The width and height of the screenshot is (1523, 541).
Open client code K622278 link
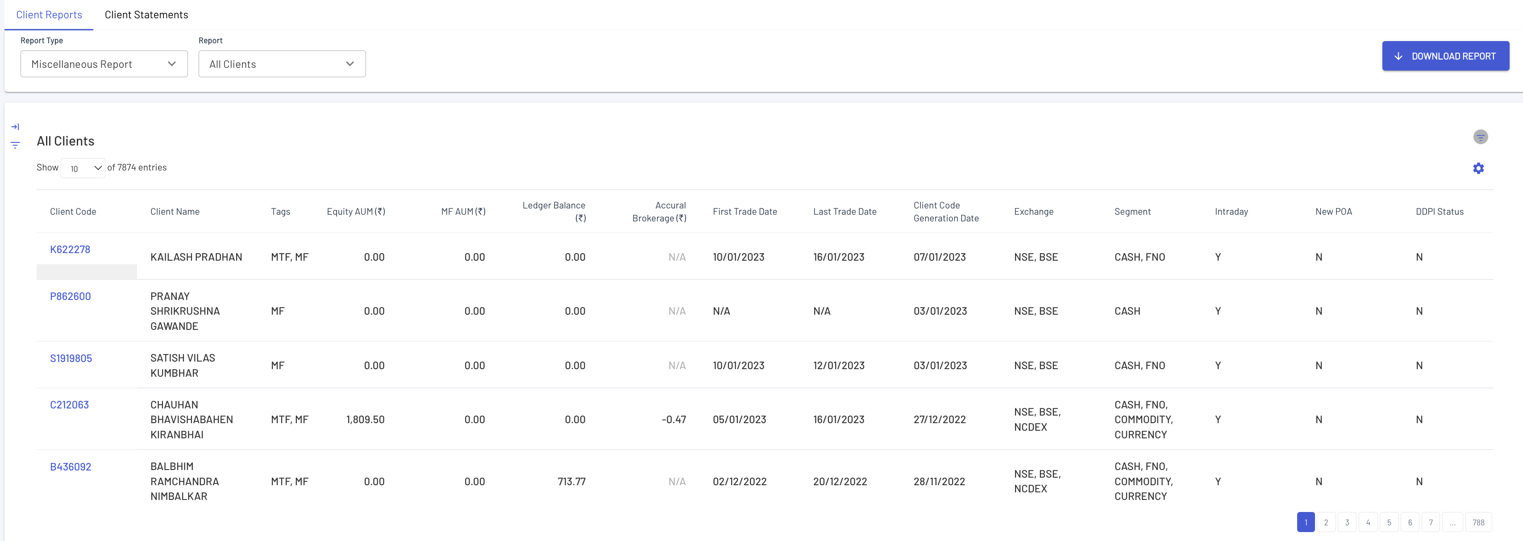(70, 250)
